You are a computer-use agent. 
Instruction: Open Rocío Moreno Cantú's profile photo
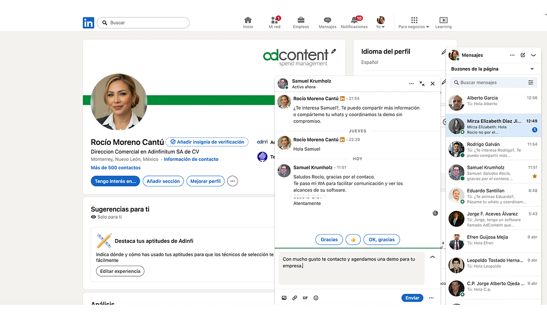(119, 102)
